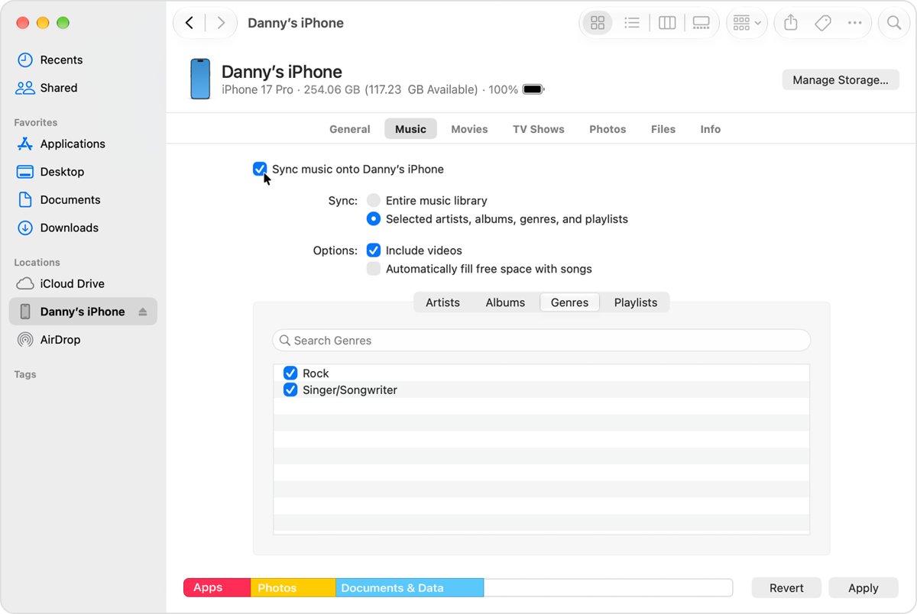
Task: Switch to list view
Action: pos(632,23)
